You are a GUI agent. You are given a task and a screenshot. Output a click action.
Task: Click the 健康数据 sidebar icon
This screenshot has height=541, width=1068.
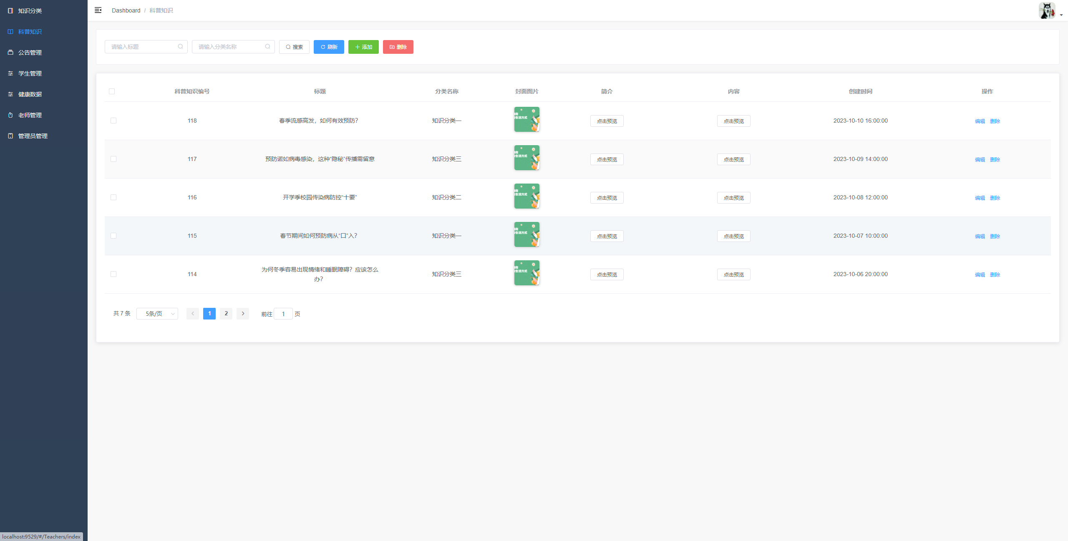point(10,94)
